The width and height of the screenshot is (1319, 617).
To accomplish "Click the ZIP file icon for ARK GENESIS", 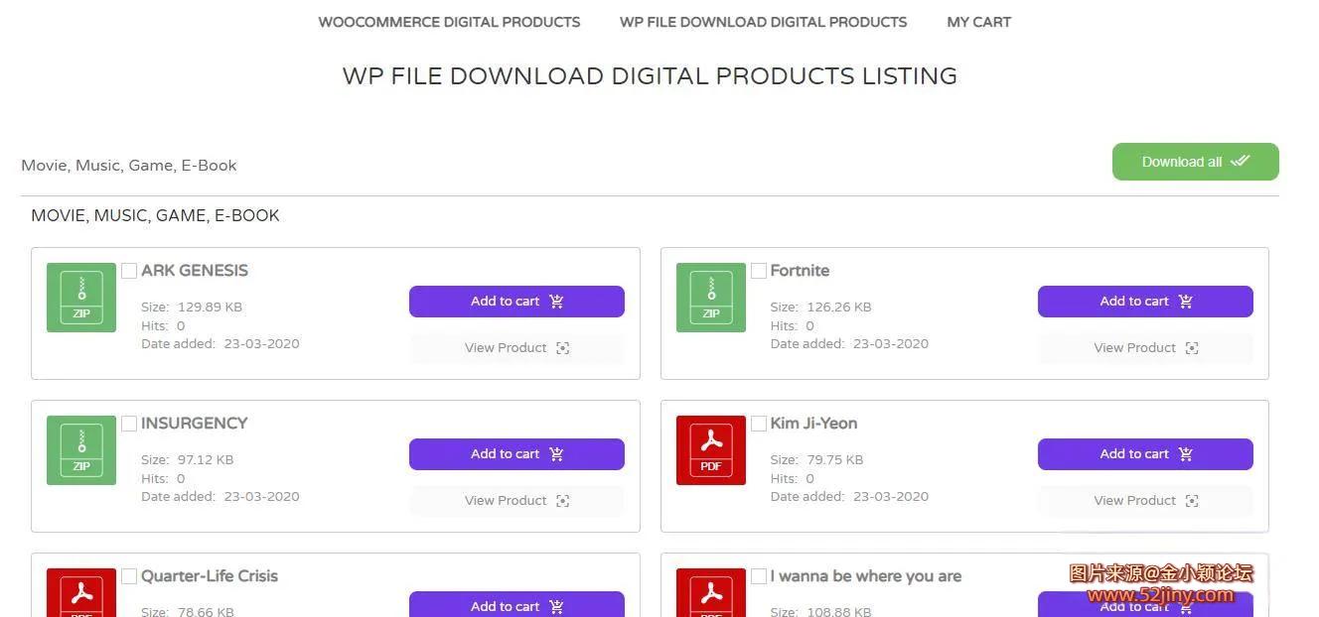I will [81, 298].
